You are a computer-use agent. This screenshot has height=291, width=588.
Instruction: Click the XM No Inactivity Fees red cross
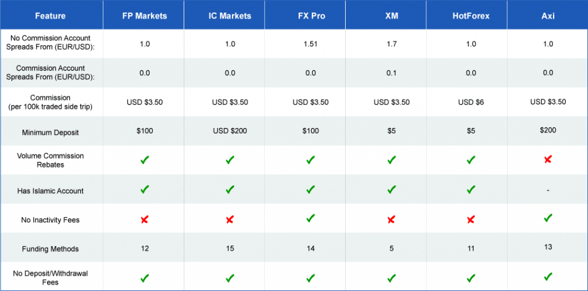coord(391,220)
